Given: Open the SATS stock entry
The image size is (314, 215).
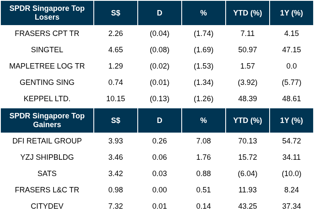Looking at the screenshot, I should point(47,174).
